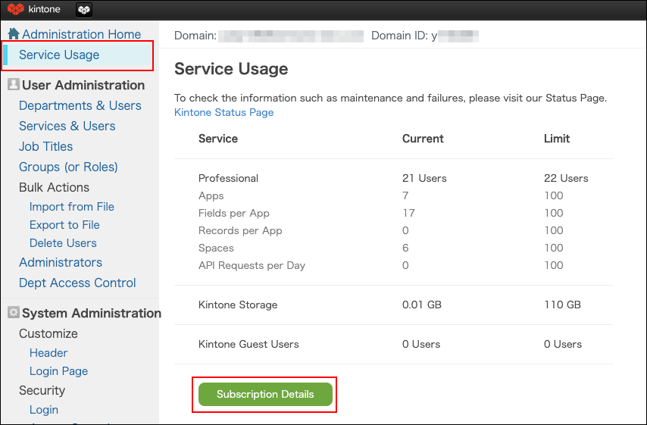The image size is (647, 425).
Task: Open the cube app icon in header
Action: tap(84, 10)
